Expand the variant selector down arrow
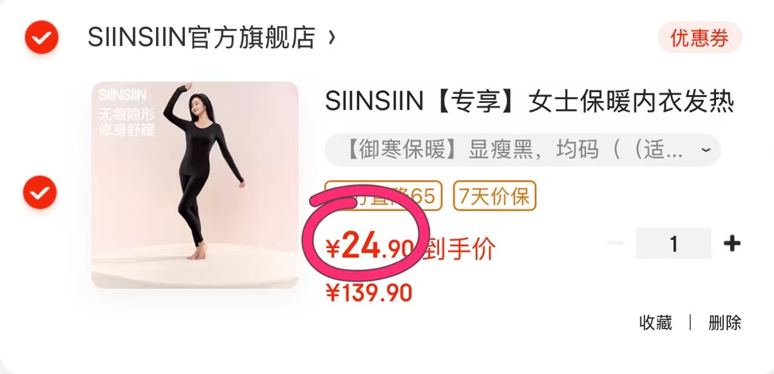The image size is (774, 374). point(705,149)
